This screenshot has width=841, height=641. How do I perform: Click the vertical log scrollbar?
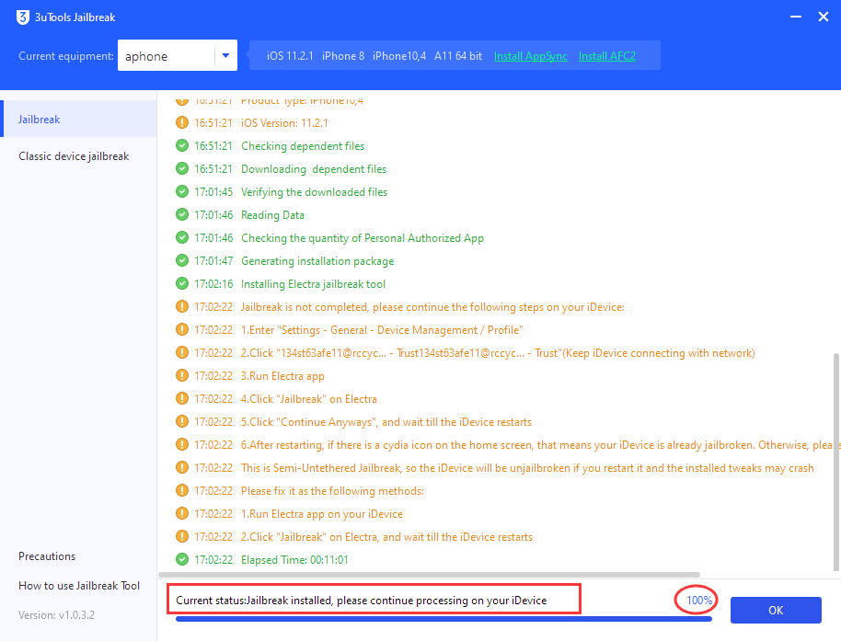click(835, 462)
